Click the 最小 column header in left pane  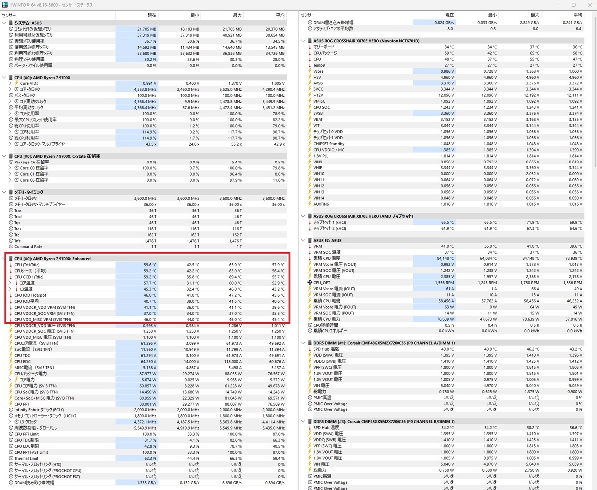(x=180, y=15)
